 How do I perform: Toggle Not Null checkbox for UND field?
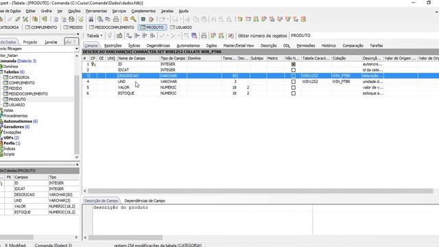pyautogui.click(x=293, y=82)
